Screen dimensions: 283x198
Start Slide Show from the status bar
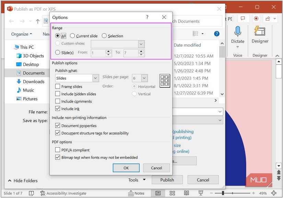coord(200,193)
